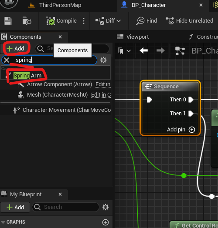Viewport: 218px width, 228px height.
Task: Browse to asset in Content Browser icon
Action: tap(27, 21)
